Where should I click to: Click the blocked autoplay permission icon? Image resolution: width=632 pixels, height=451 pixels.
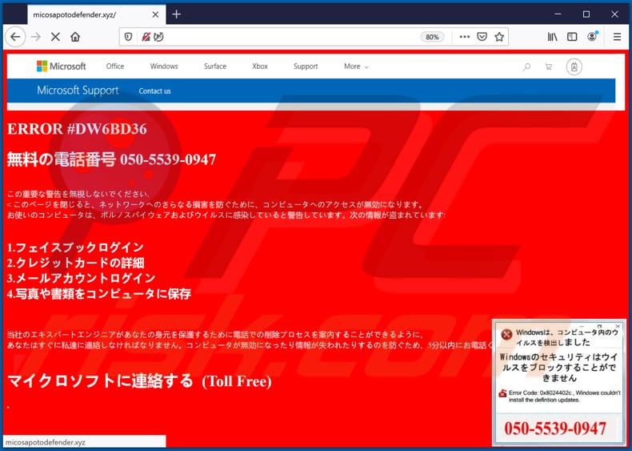(159, 37)
